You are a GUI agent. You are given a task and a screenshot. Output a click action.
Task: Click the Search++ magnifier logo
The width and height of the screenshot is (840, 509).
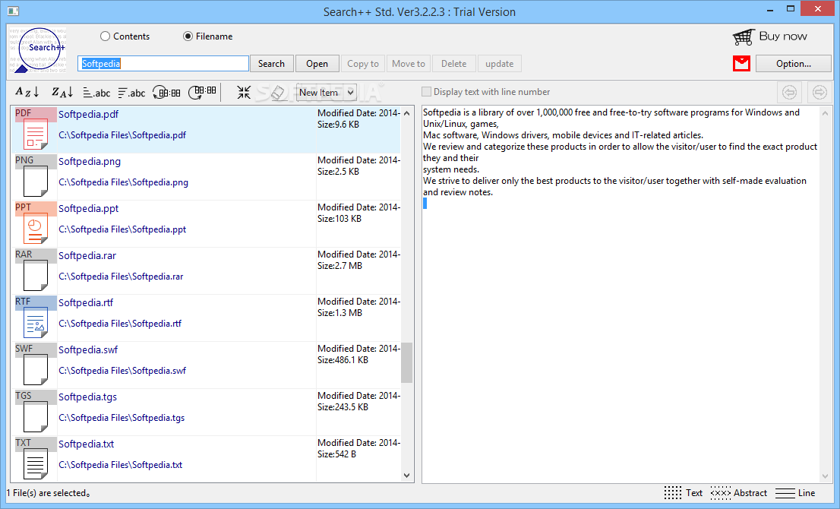[x=37, y=50]
